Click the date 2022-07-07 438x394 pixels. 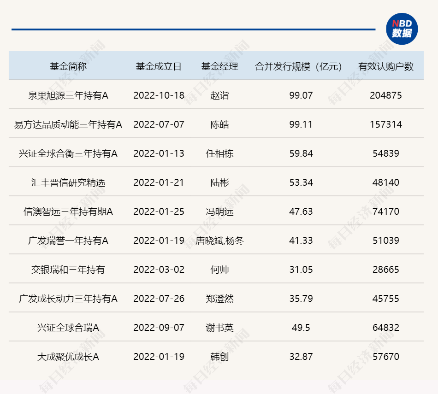pos(159,124)
